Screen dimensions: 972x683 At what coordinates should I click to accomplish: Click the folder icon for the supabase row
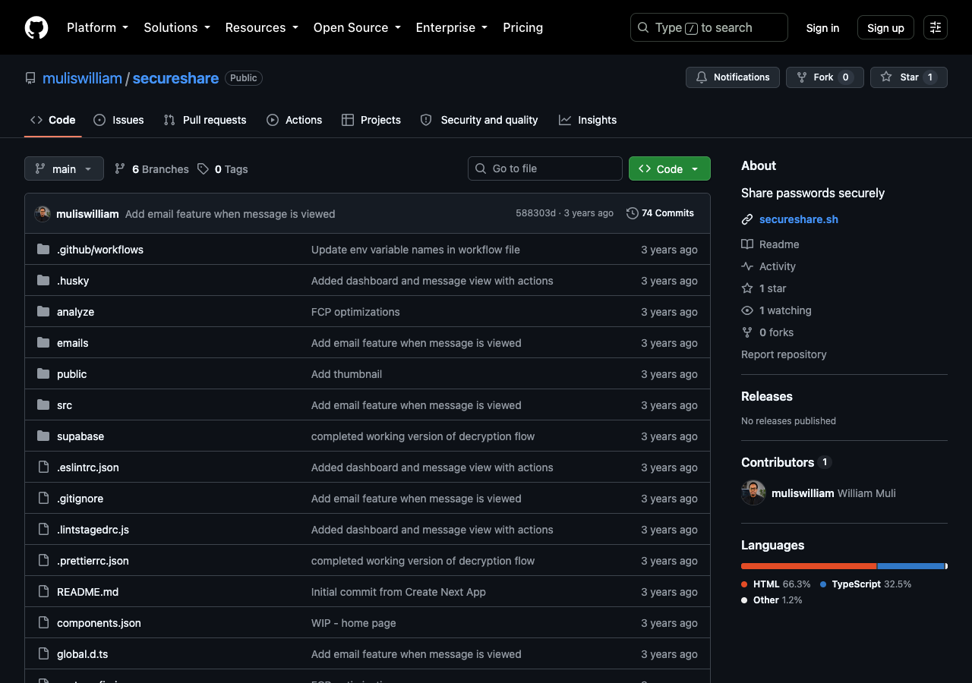43,436
